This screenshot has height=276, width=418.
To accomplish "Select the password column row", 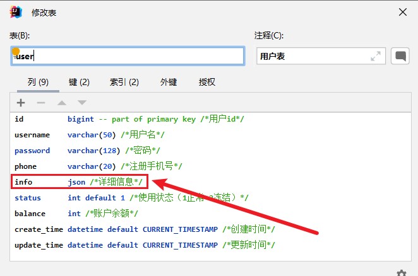I will (x=210, y=151).
